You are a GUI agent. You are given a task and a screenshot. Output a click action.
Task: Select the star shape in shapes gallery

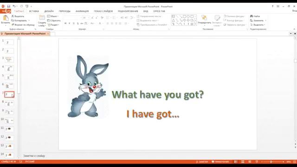(192, 24)
